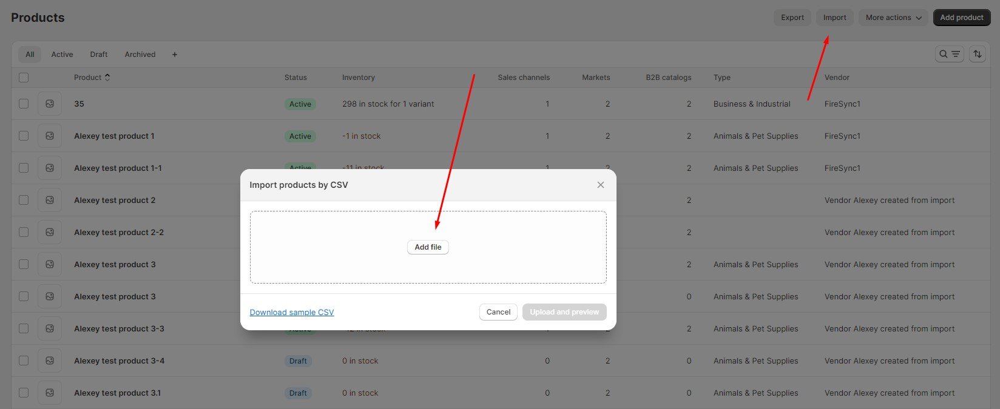Toggle the select-all products checkbox
Viewport: 1000px width, 409px height.
point(24,78)
